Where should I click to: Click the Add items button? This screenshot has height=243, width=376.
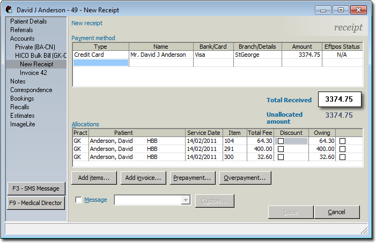coord(94,178)
